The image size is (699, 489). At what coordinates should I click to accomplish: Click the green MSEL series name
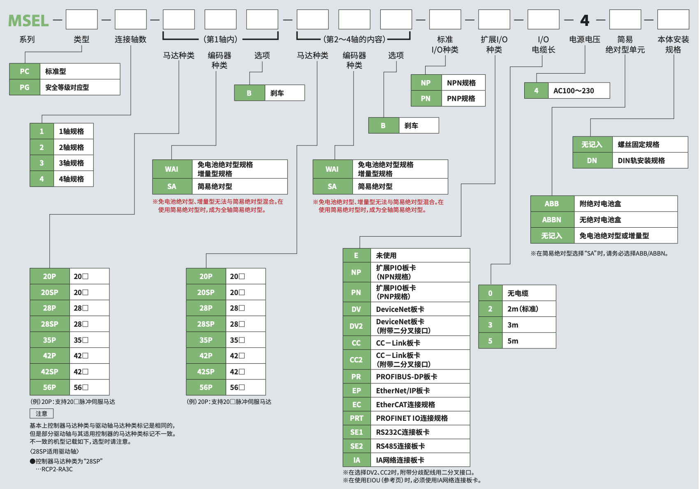point(28,21)
